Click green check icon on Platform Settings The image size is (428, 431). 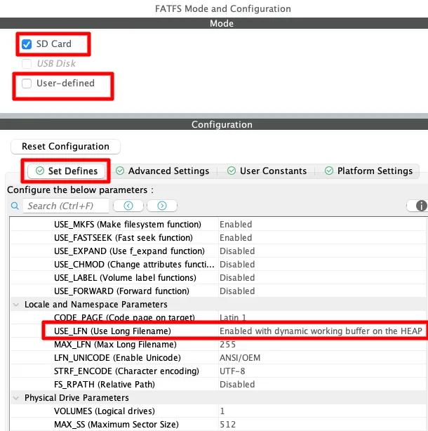coord(329,171)
